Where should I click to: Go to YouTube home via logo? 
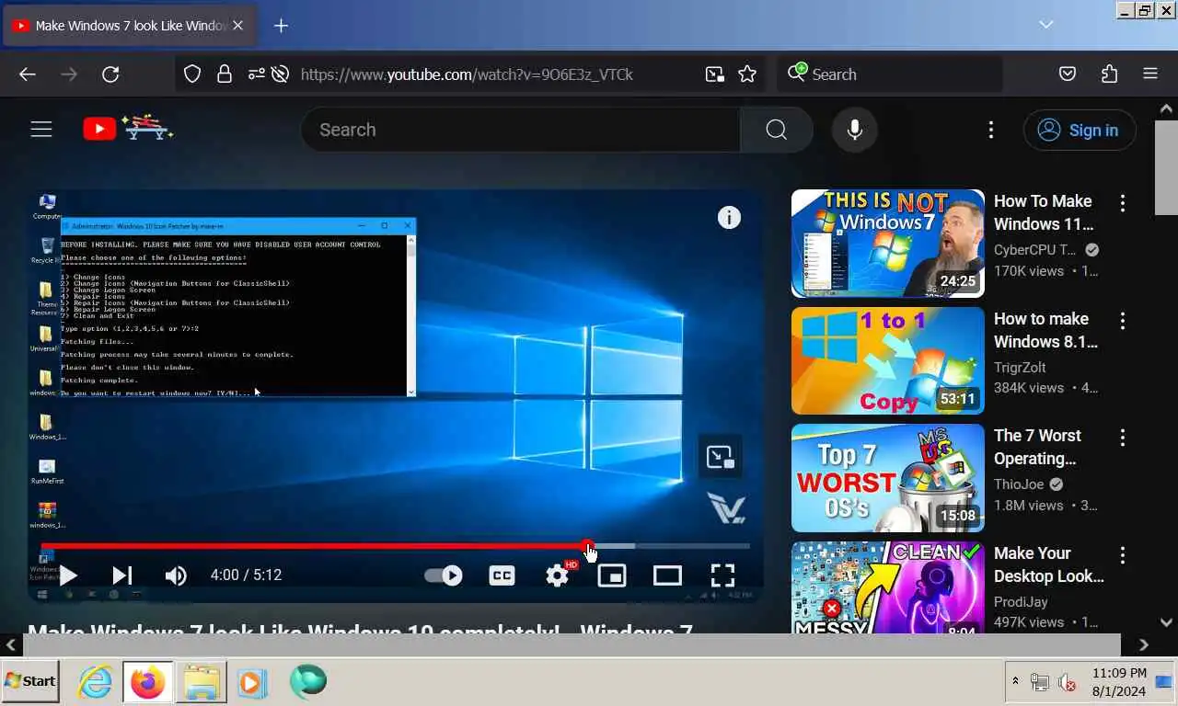(127, 128)
